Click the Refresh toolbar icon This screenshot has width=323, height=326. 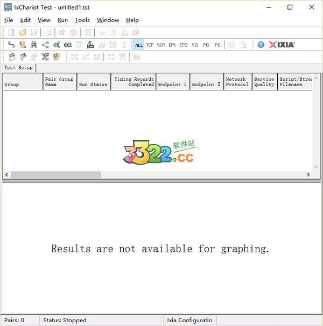(x=87, y=32)
